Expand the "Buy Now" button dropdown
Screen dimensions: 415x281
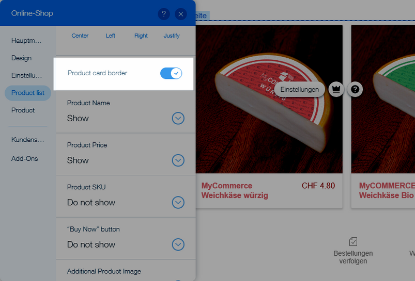[x=178, y=244]
